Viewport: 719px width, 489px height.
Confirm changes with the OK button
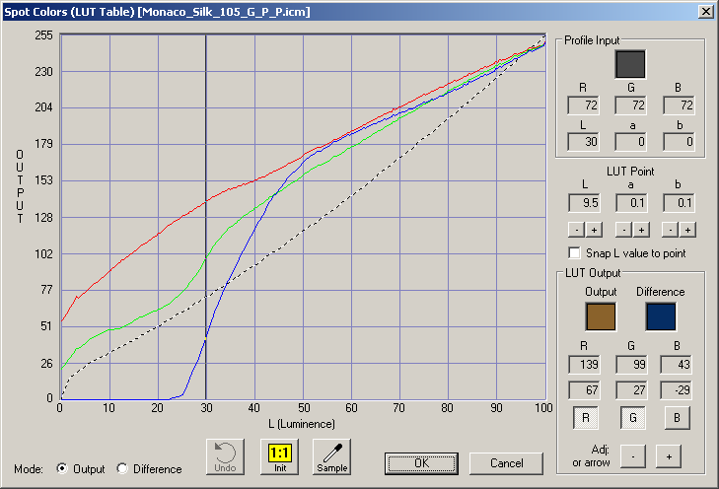click(421, 463)
